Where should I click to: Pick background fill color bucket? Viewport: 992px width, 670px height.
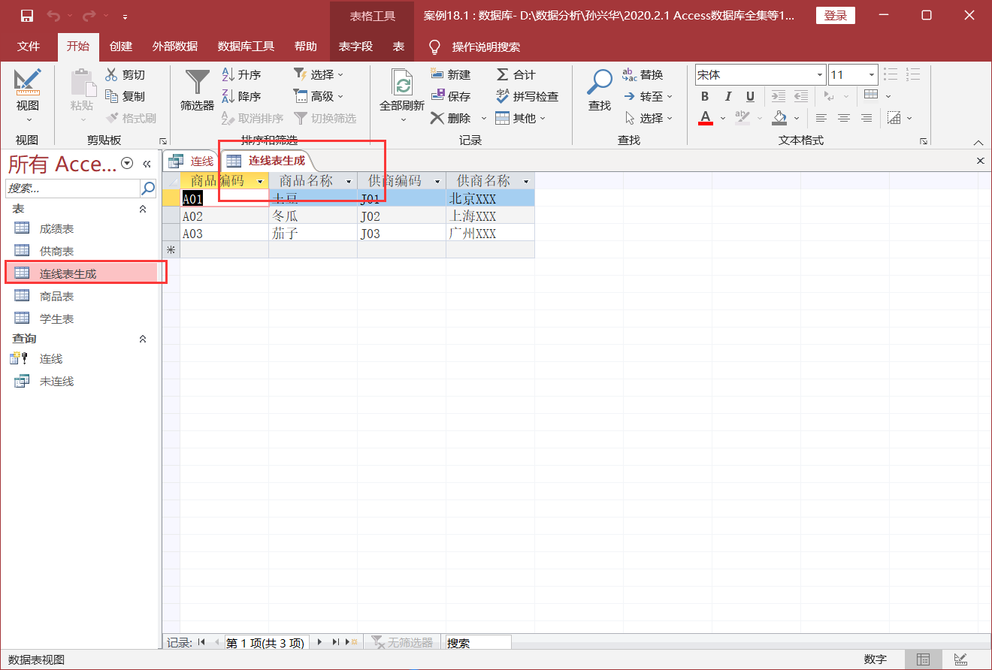[779, 118]
